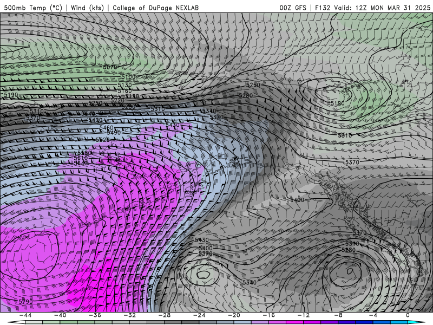The height and width of the screenshot is (325, 433).
Task: Click the 5160 contour label
Action: pyautogui.click(x=125, y=91)
